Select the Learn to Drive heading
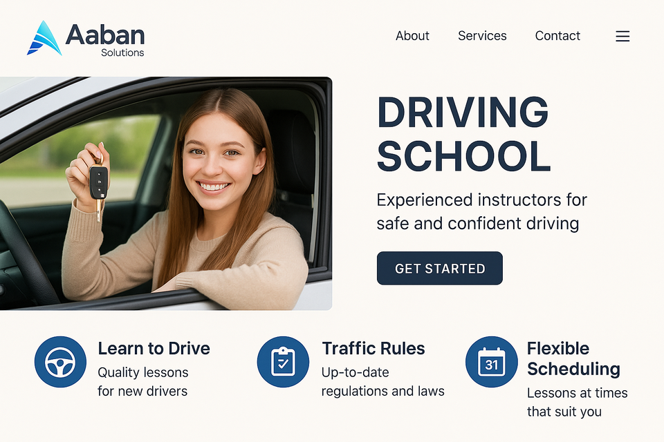 (x=154, y=349)
